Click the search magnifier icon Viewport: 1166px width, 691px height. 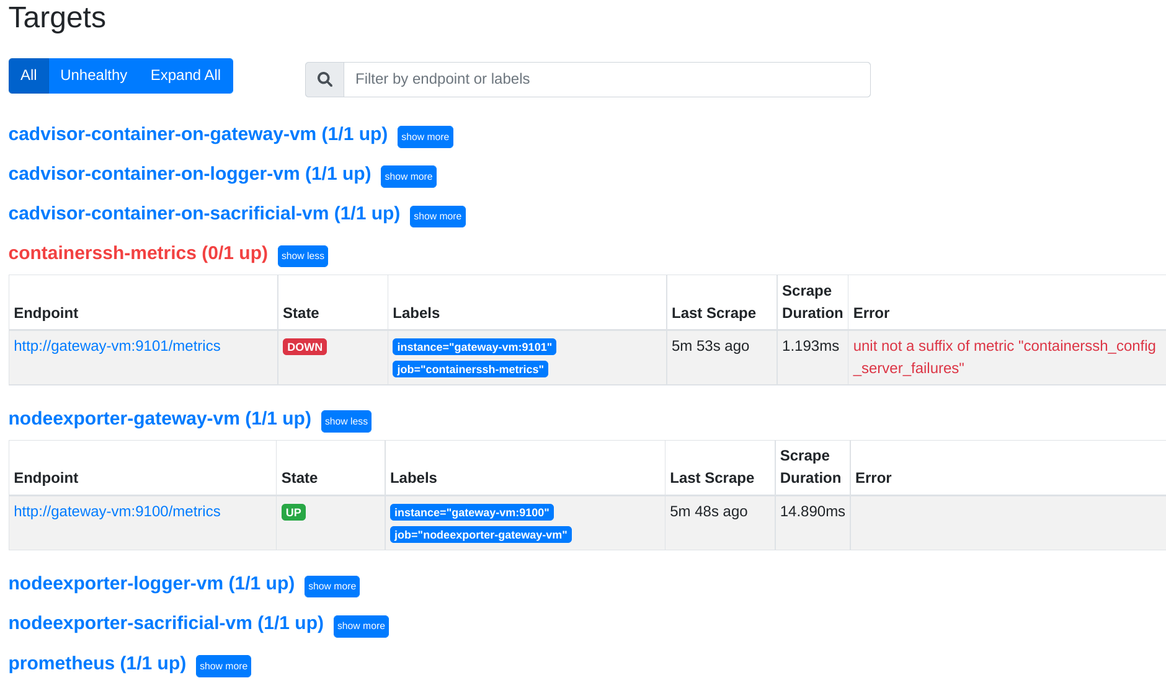coord(324,79)
